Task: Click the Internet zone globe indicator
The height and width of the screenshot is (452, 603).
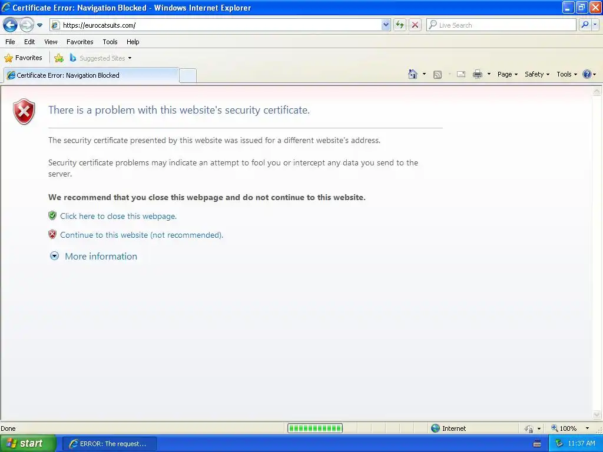Action: (448, 428)
